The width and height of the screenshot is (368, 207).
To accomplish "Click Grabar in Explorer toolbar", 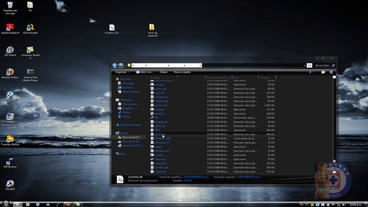I will coord(163,72).
